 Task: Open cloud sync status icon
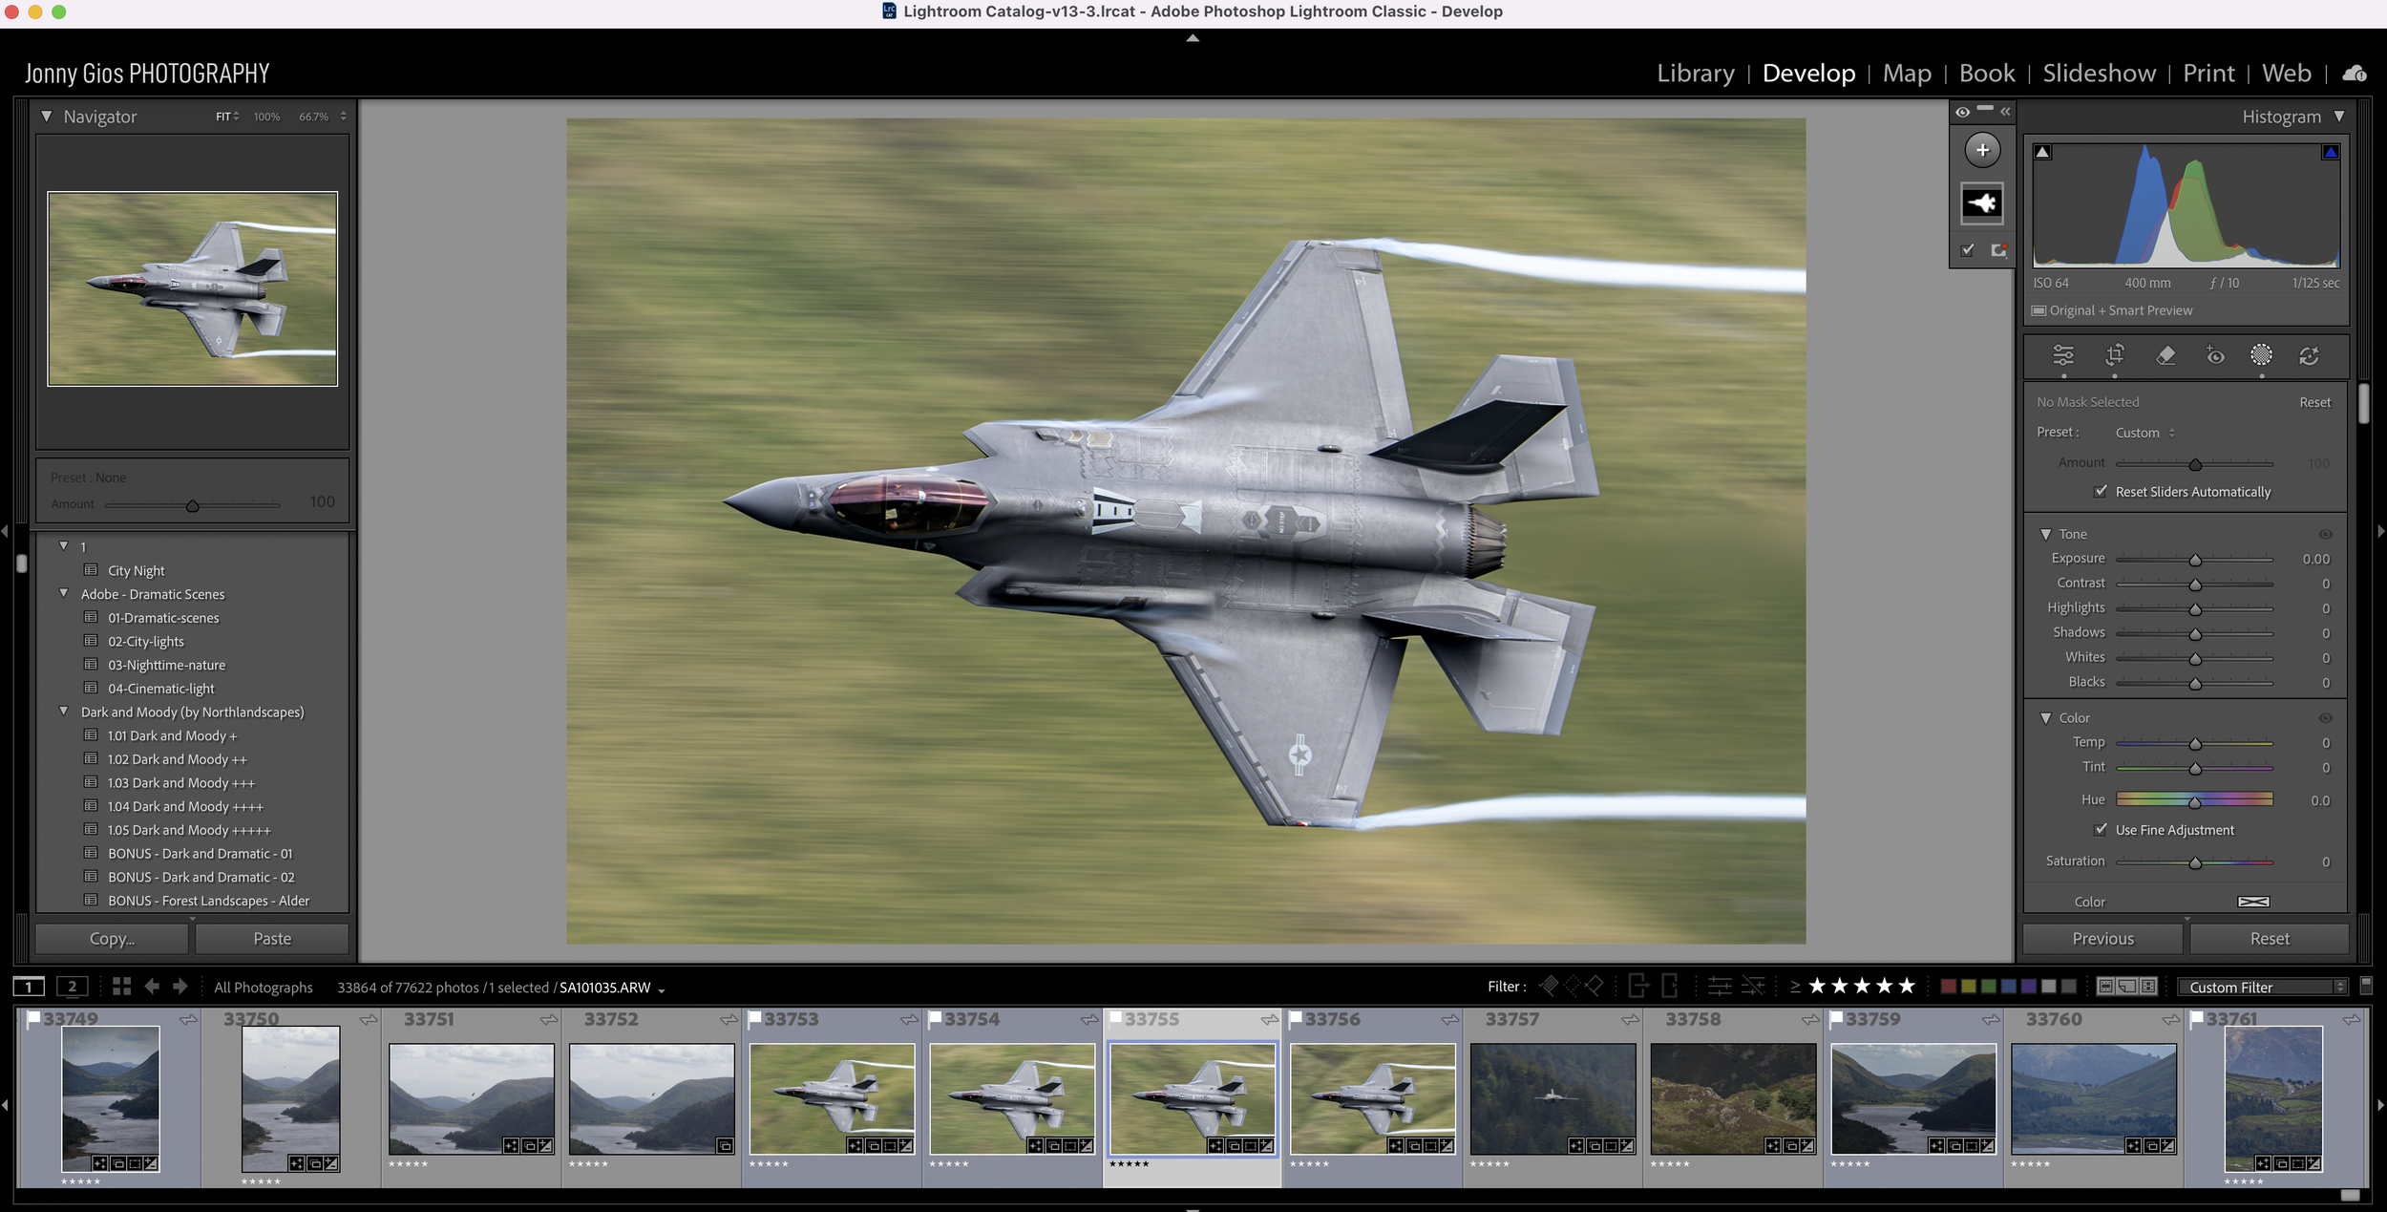(x=2355, y=74)
